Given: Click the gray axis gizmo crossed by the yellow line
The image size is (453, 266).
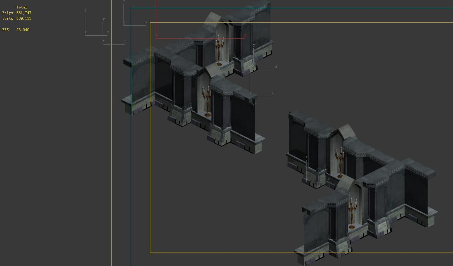Looking at the screenshot, I should click(114, 32).
